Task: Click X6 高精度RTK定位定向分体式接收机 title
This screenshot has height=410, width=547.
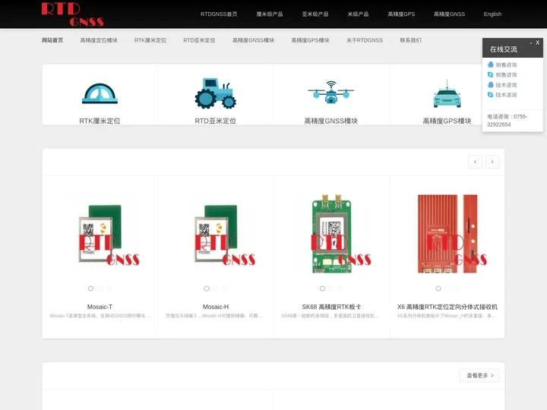Action: (x=447, y=307)
